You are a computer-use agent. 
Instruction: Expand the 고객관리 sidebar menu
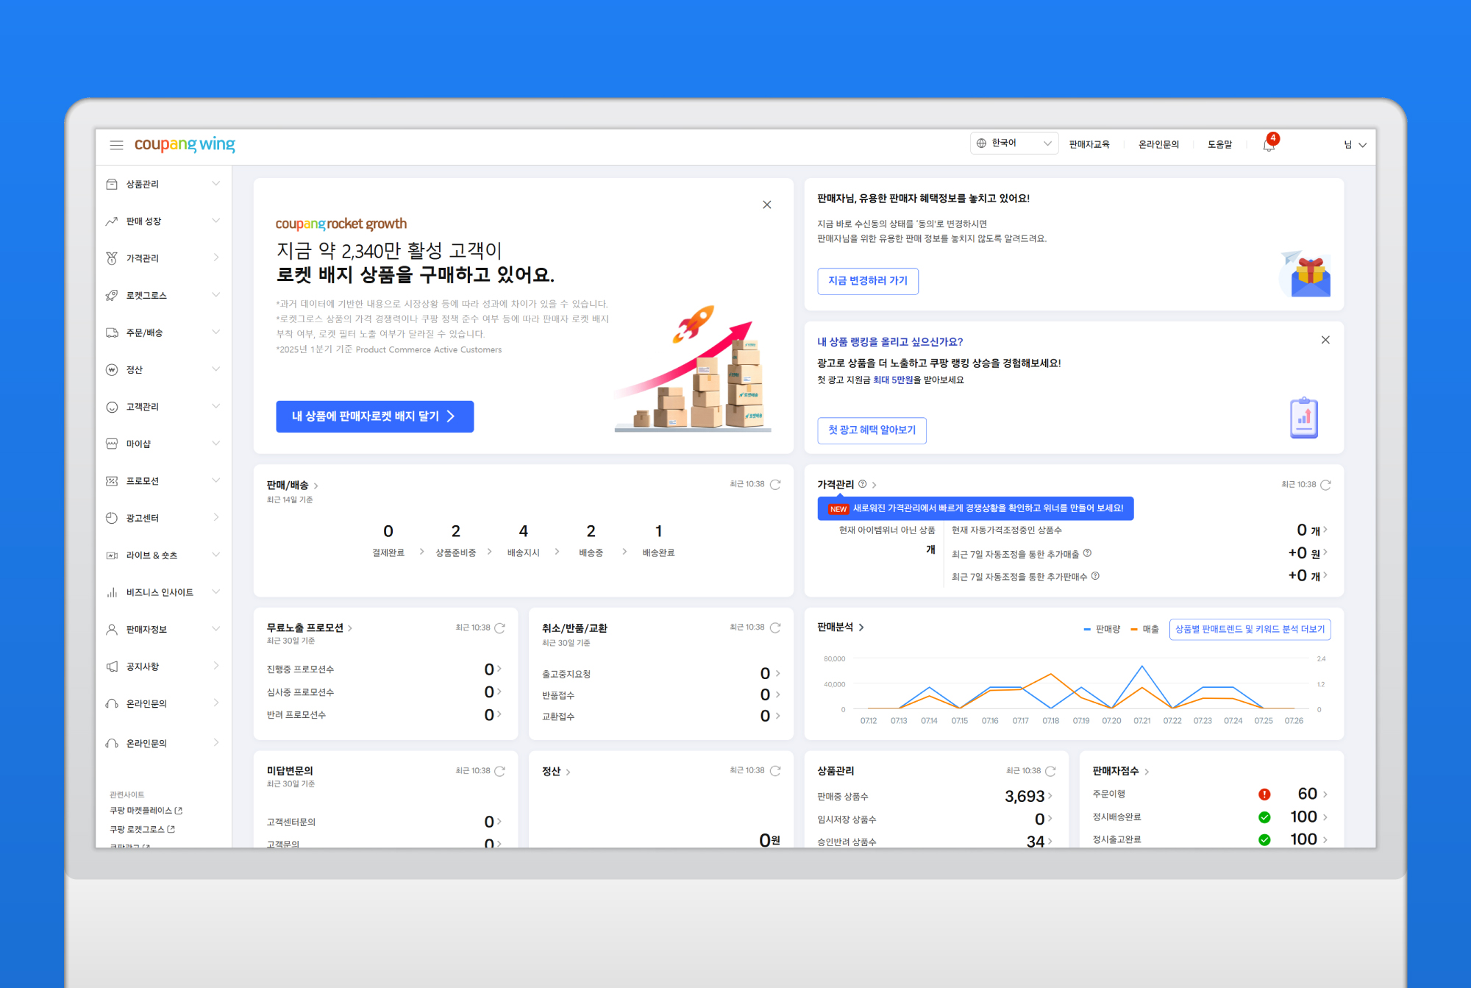(x=216, y=407)
